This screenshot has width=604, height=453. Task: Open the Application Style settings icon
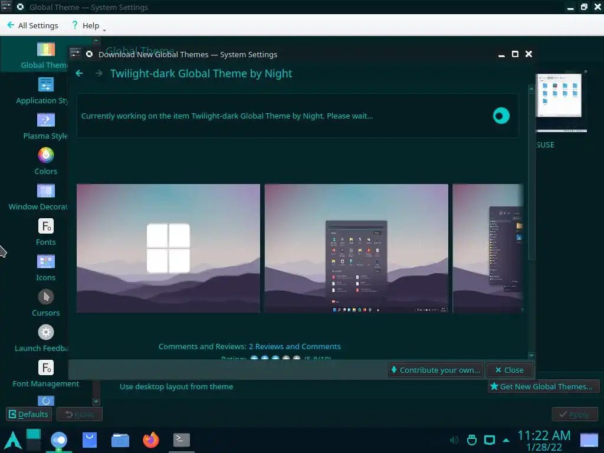coord(46,84)
